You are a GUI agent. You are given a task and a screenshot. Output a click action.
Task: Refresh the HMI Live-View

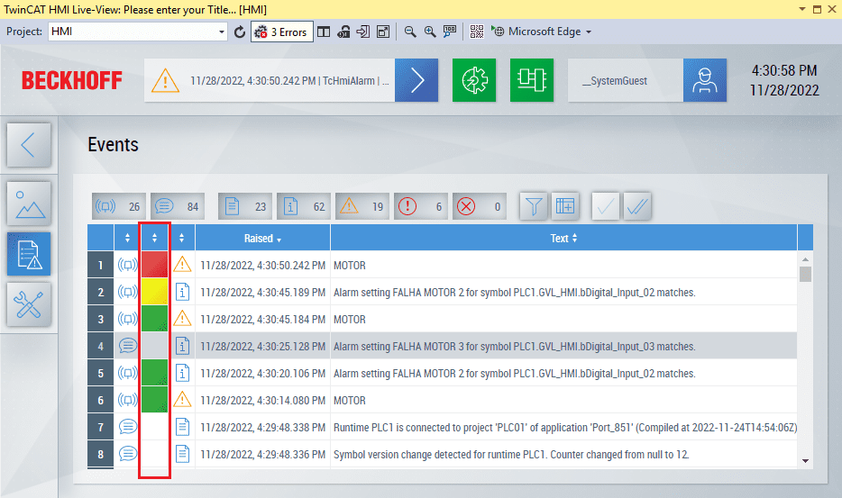240,32
